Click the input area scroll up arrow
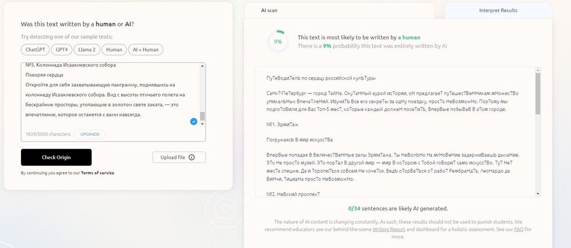 (203, 65)
